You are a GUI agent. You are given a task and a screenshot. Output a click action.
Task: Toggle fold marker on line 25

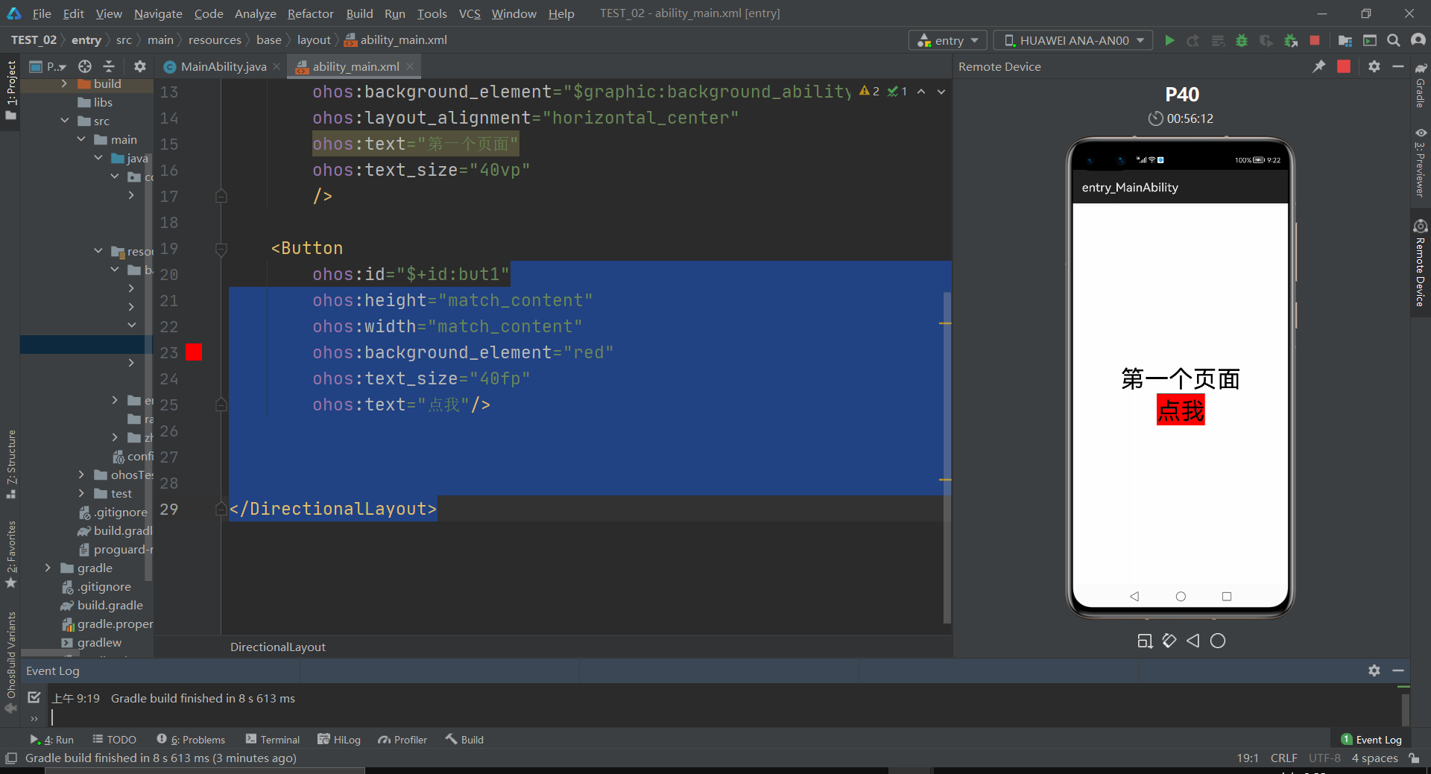(x=221, y=405)
